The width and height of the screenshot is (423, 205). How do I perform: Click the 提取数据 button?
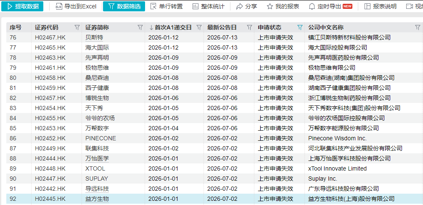[22, 6]
